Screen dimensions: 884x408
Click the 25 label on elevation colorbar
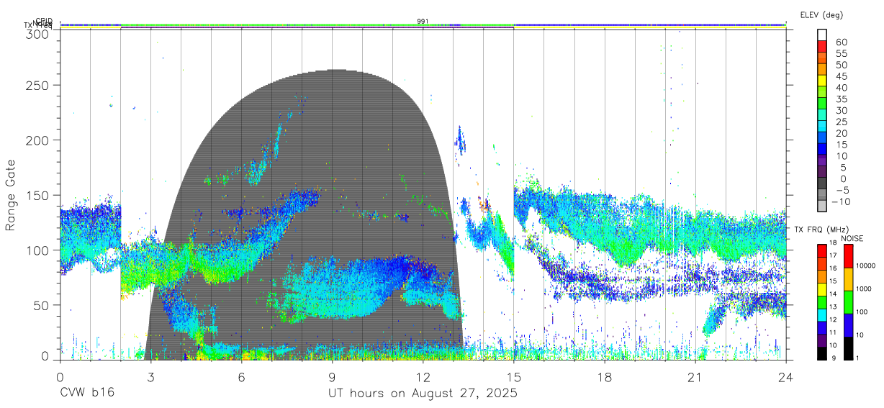(x=842, y=122)
